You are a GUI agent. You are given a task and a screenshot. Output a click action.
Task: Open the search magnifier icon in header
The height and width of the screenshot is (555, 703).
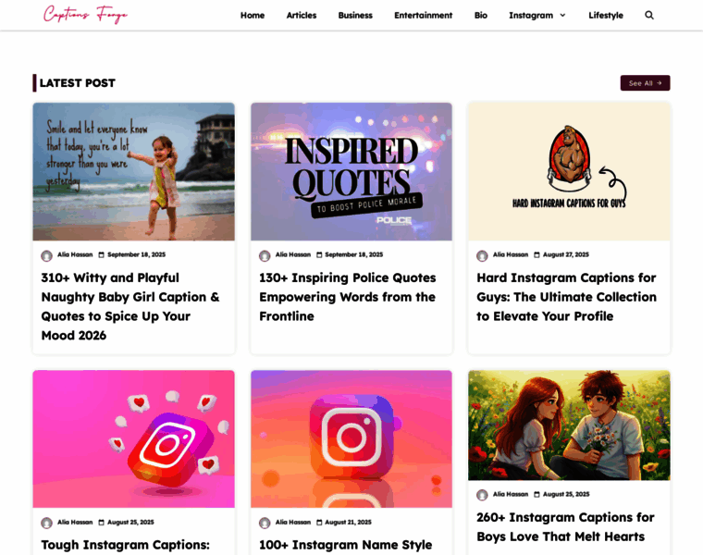[648, 15]
